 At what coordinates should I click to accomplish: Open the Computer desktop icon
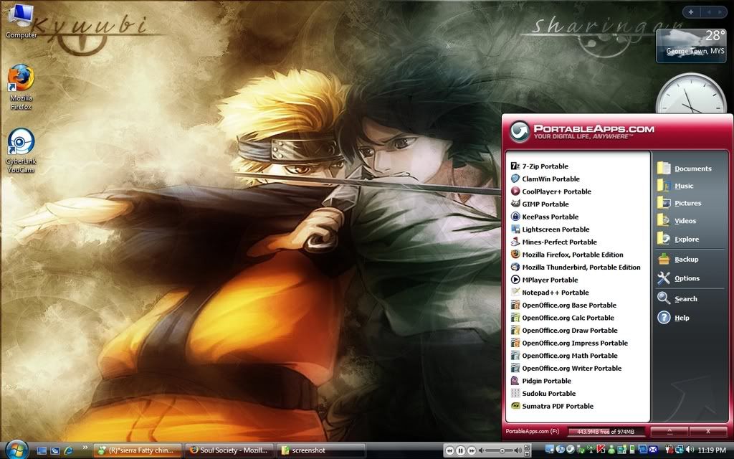click(x=21, y=21)
